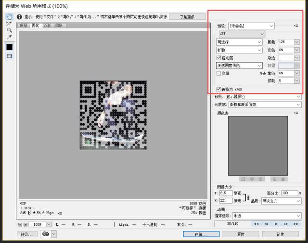Play the animation
This screenshot has width=308, height=243.
tap(276, 224)
